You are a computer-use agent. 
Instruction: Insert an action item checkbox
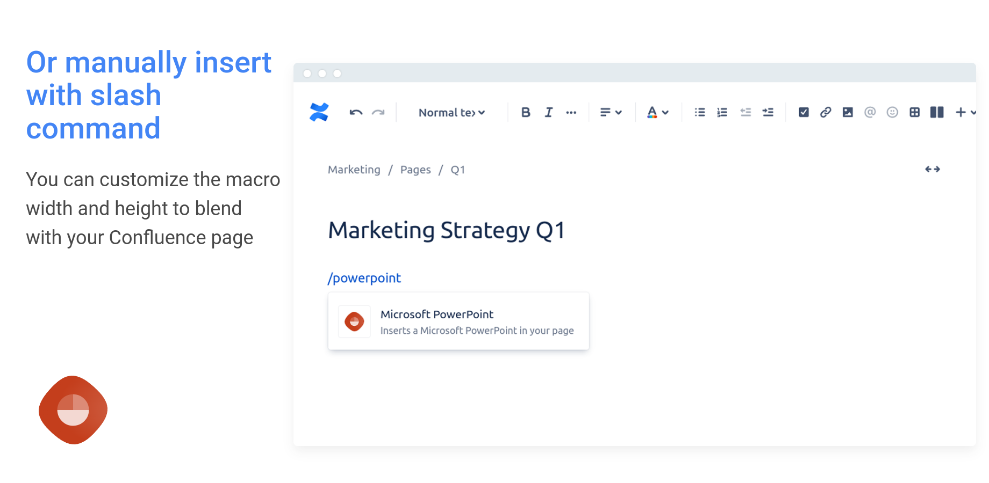pos(804,112)
